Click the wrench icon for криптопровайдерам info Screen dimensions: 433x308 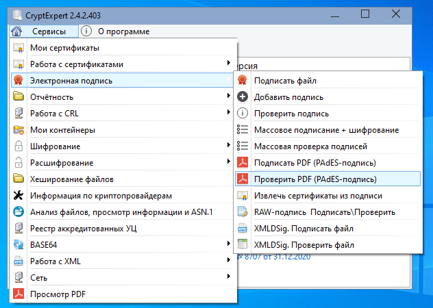pyautogui.click(x=18, y=196)
